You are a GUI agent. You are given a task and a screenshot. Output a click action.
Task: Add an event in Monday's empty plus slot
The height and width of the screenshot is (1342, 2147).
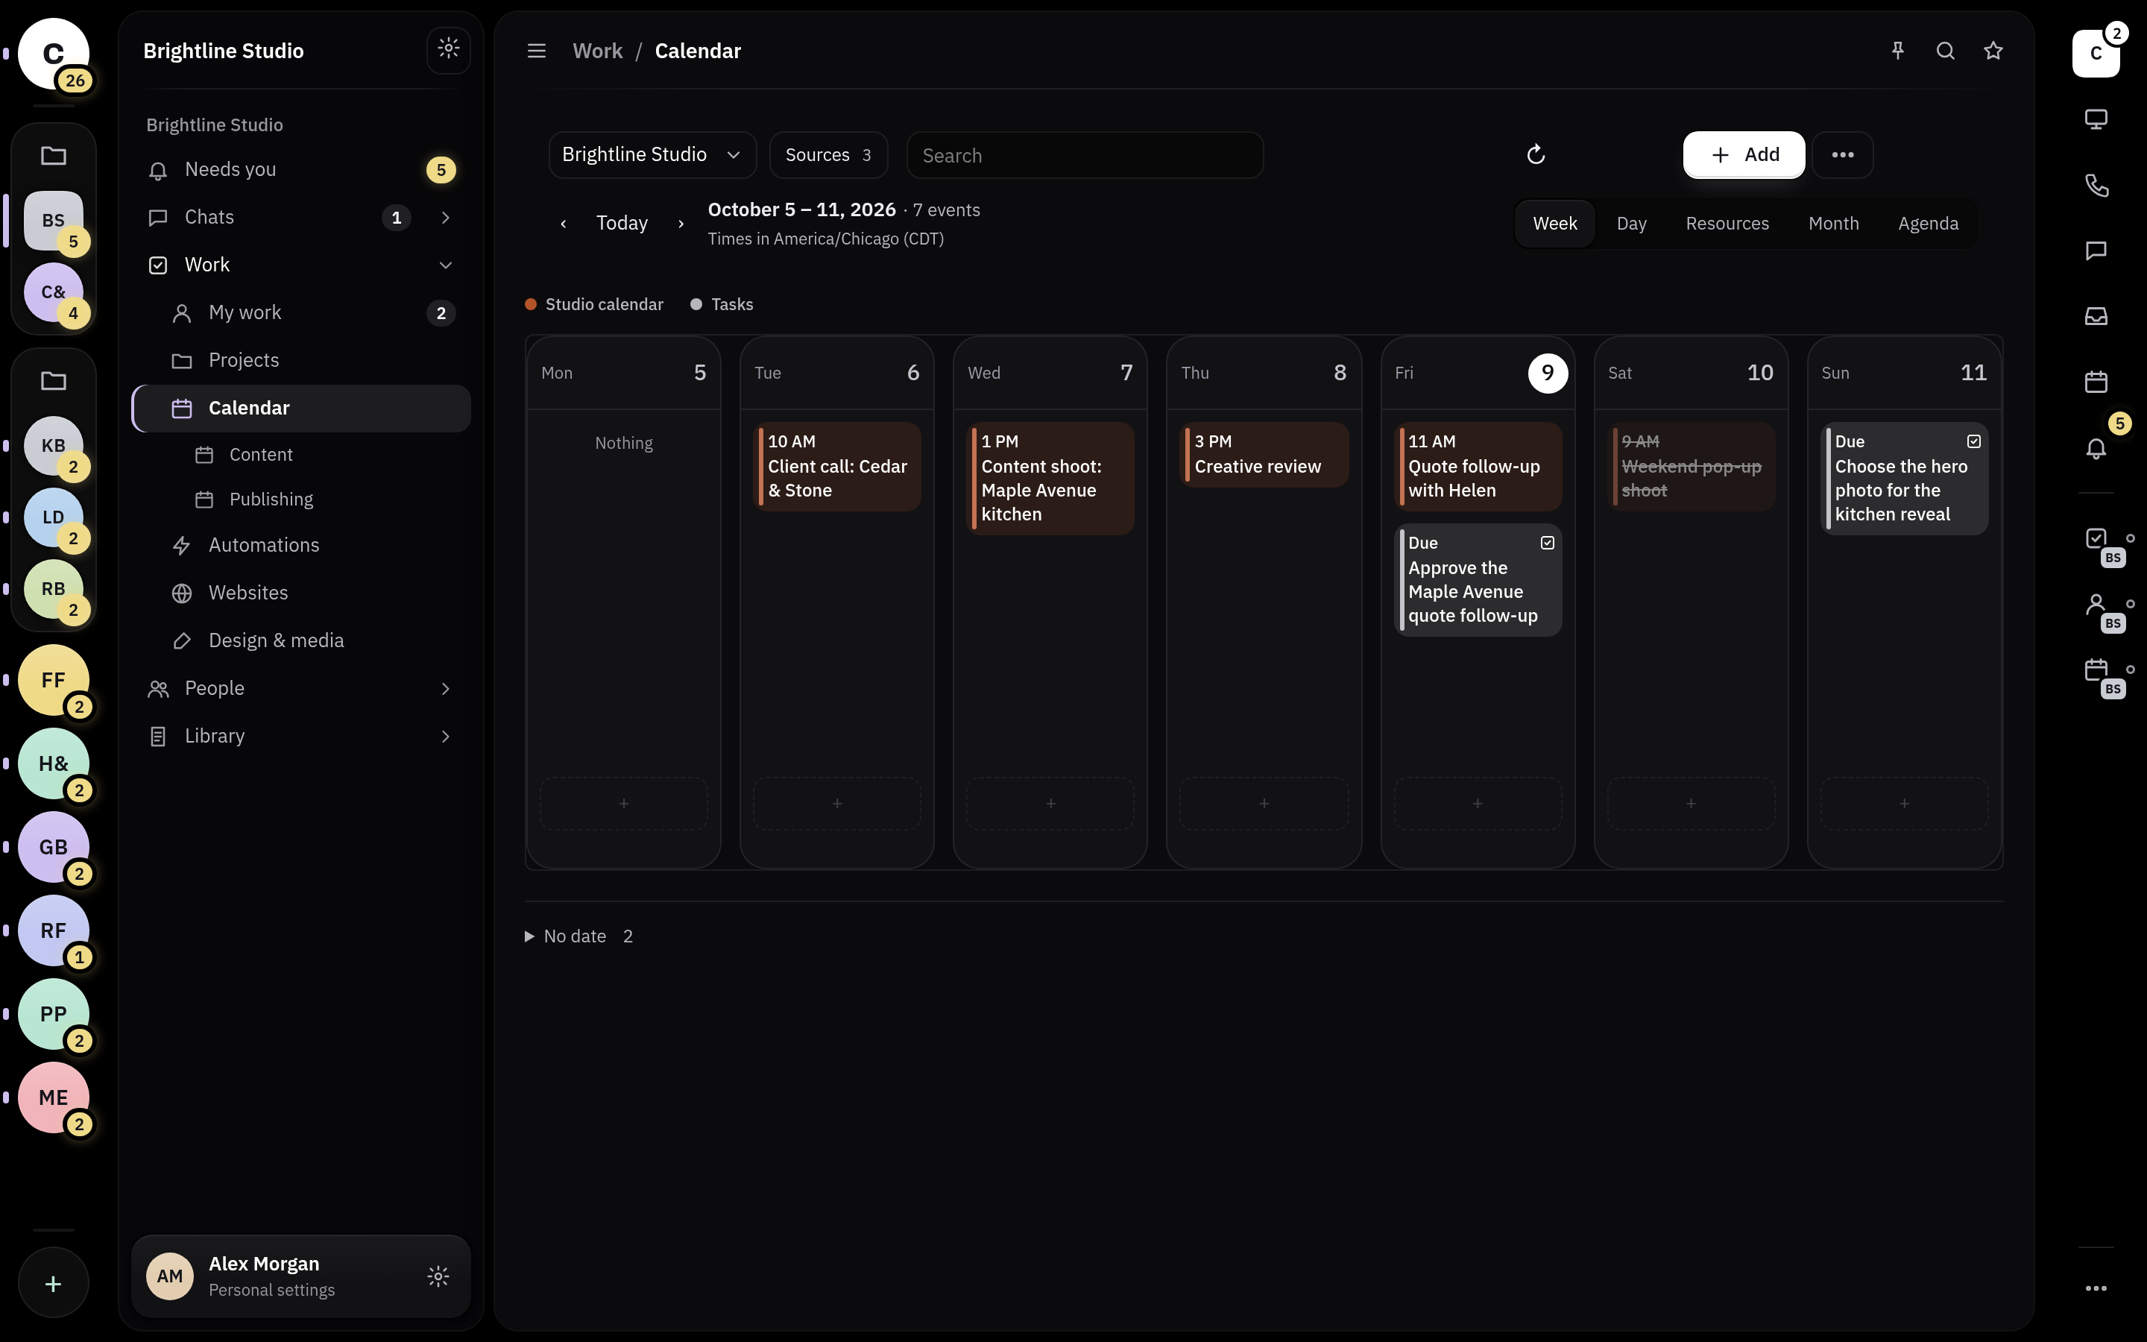(624, 803)
